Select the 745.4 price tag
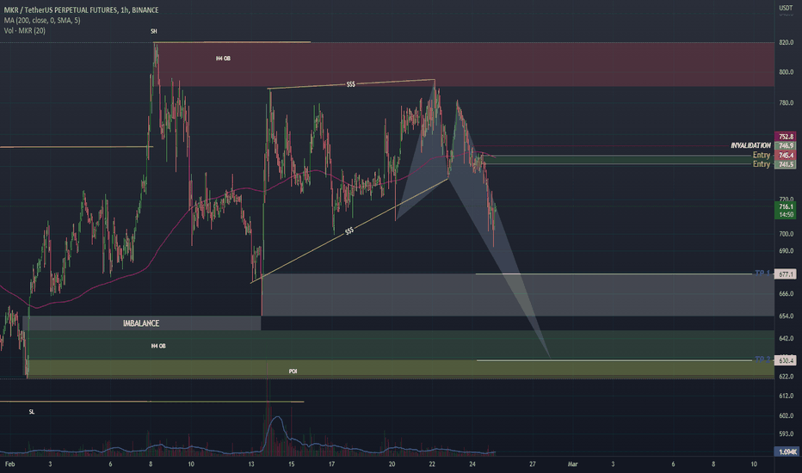This screenshot has width=802, height=473. click(786, 155)
